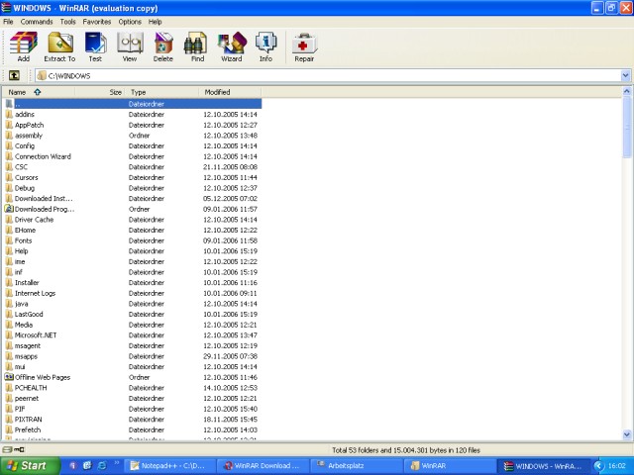The image size is (634, 475).
Task: Click the Delete toolbar icon
Action: coord(163,47)
